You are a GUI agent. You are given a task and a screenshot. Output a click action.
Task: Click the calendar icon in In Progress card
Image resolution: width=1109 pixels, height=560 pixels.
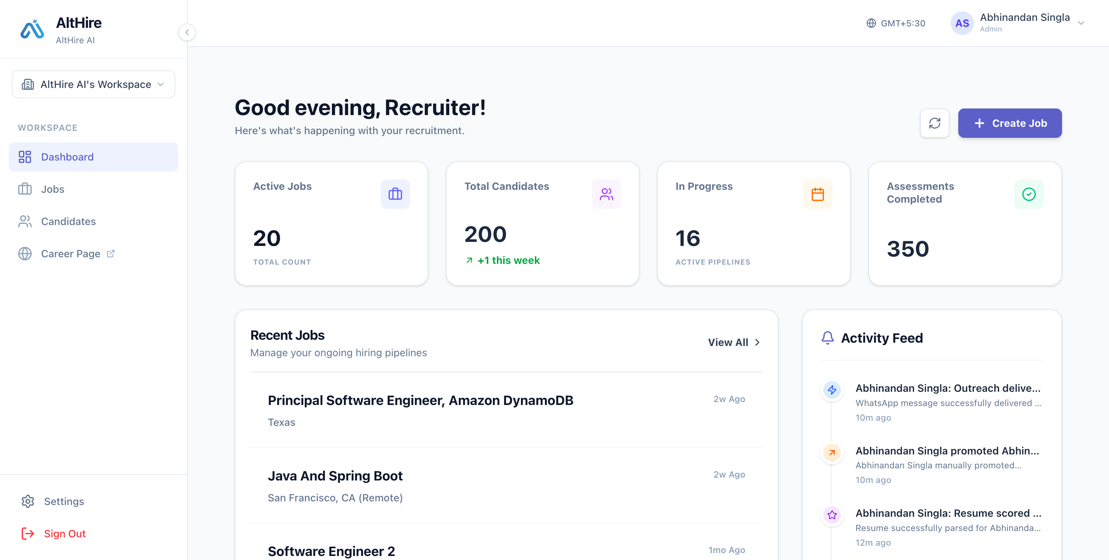817,194
